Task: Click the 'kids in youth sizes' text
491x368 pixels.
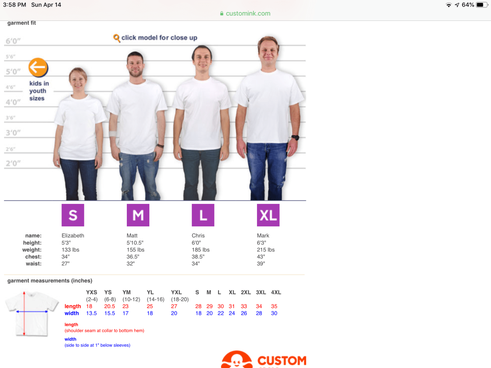Action: coord(38,91)
